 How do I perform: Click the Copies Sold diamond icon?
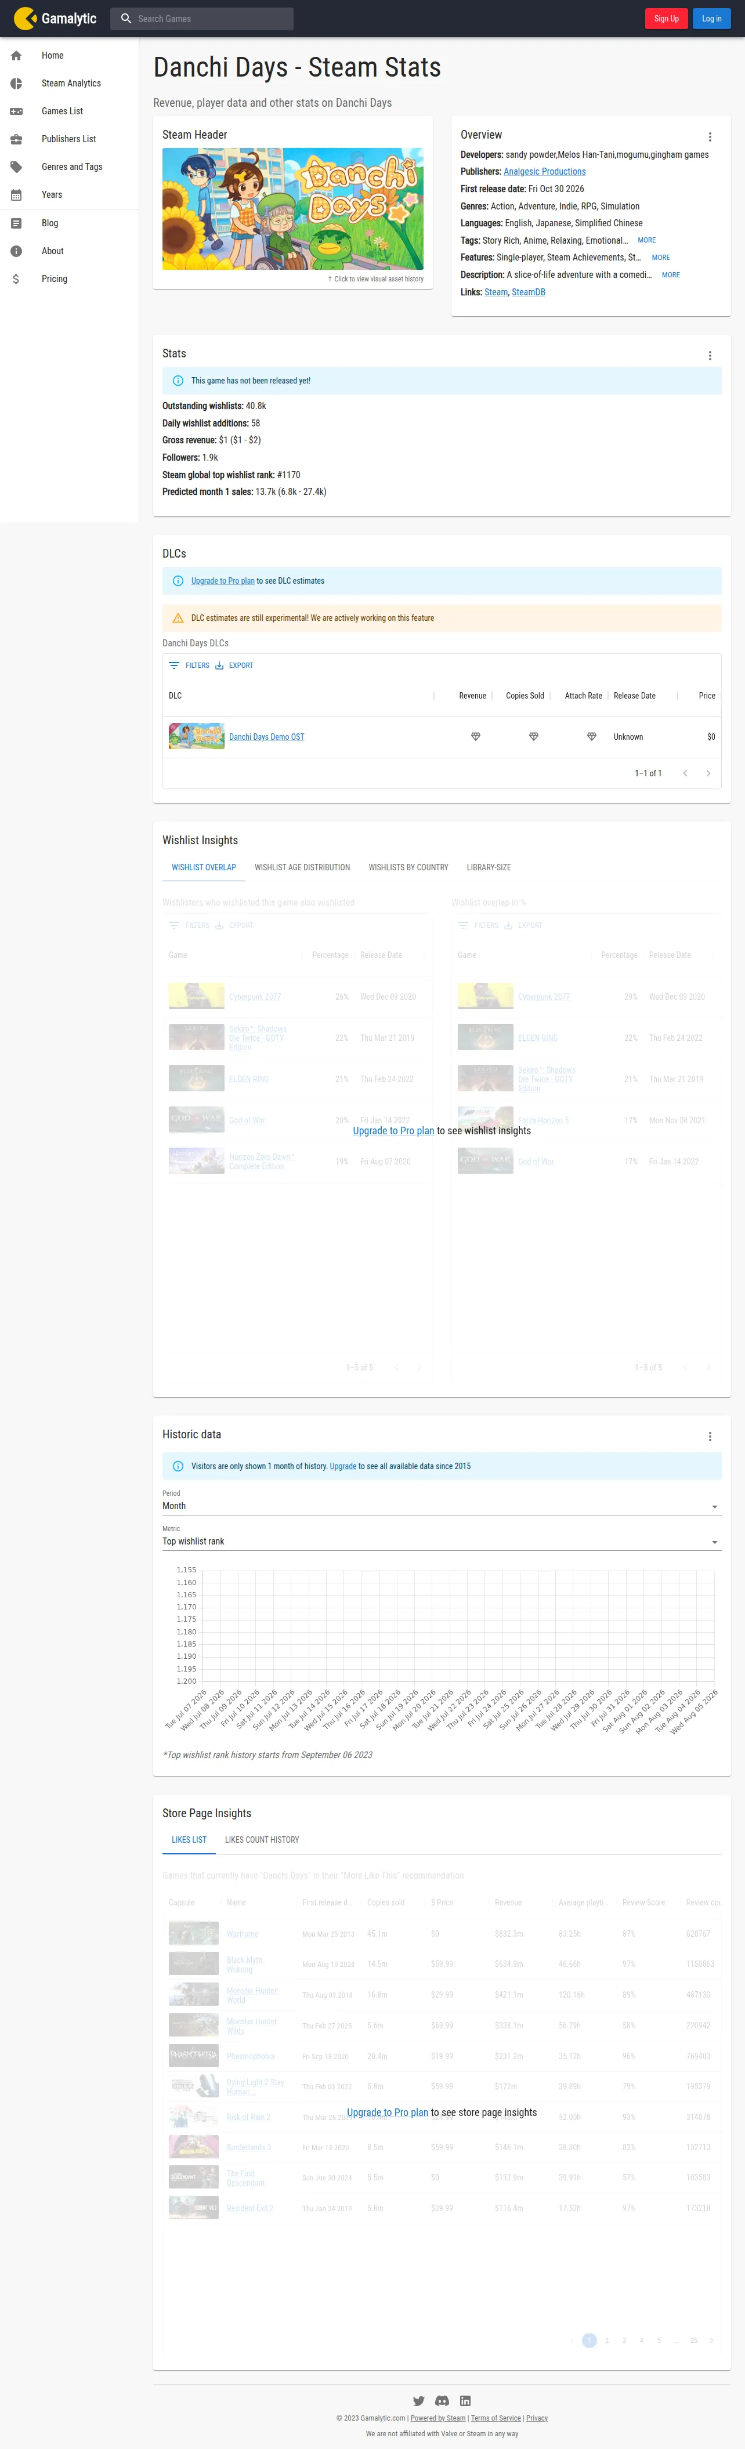point(534,737)
